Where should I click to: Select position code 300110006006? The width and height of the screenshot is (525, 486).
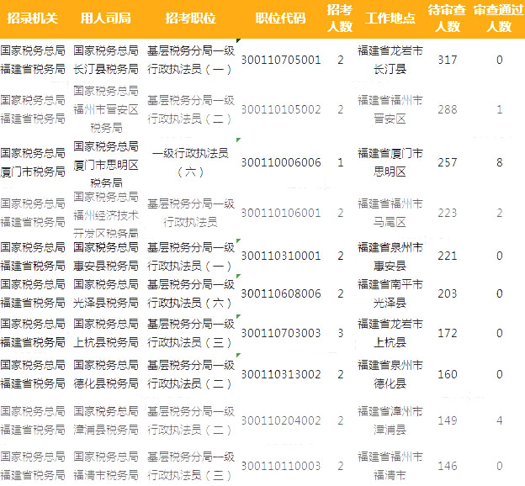(280, 162)
